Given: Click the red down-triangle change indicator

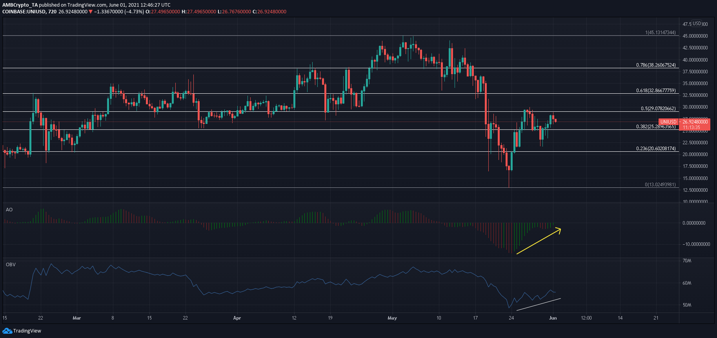Looking at the screenshot, I should pos(91,12).
